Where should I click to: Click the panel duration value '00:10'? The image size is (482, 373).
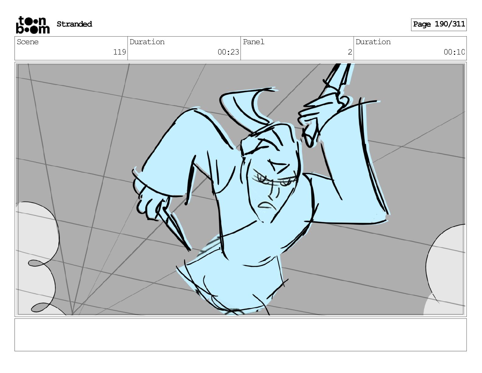click(454, 52)
